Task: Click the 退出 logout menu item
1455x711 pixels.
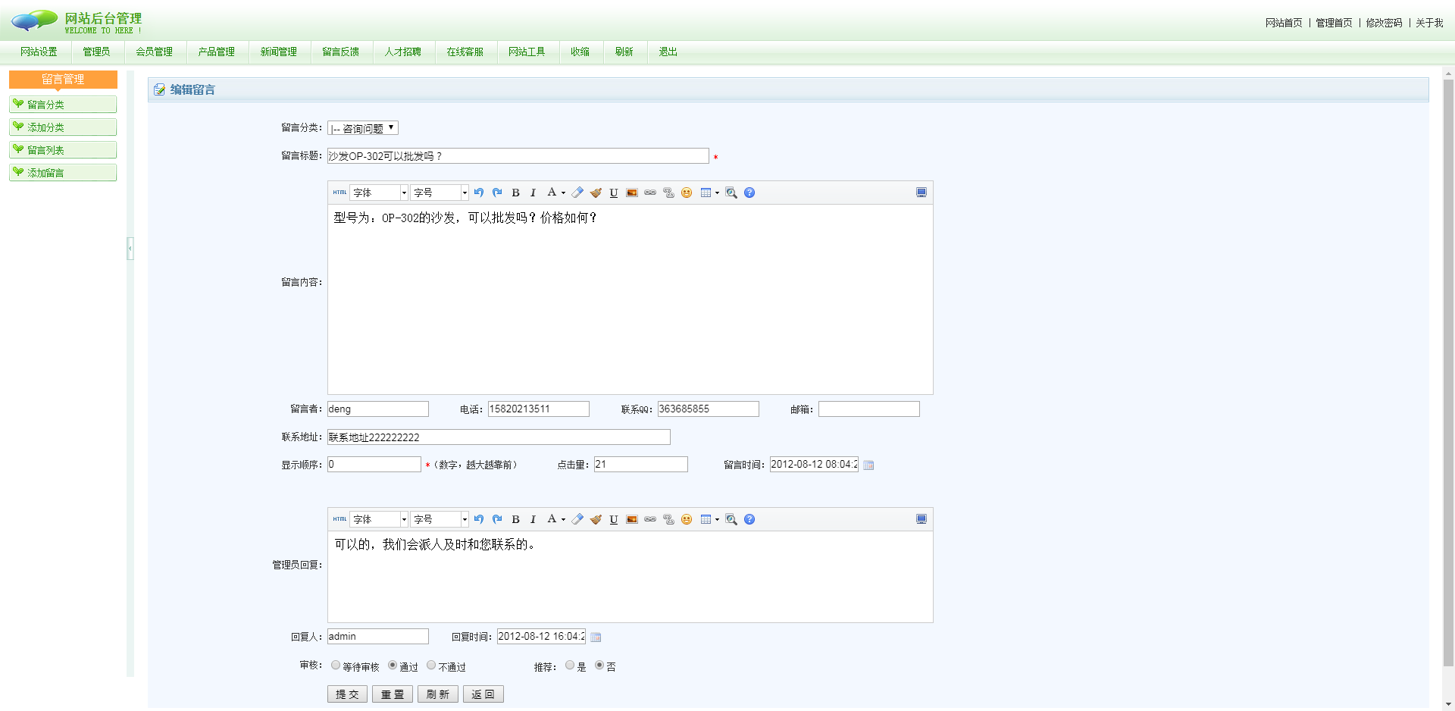Action: (668, 52)
